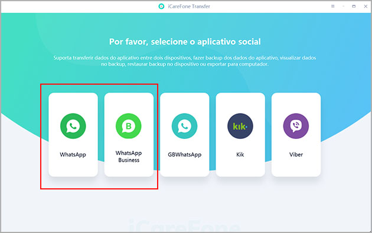Click the "GBWhatsApp" card label

pyautogui.click(x=185, y=155)
